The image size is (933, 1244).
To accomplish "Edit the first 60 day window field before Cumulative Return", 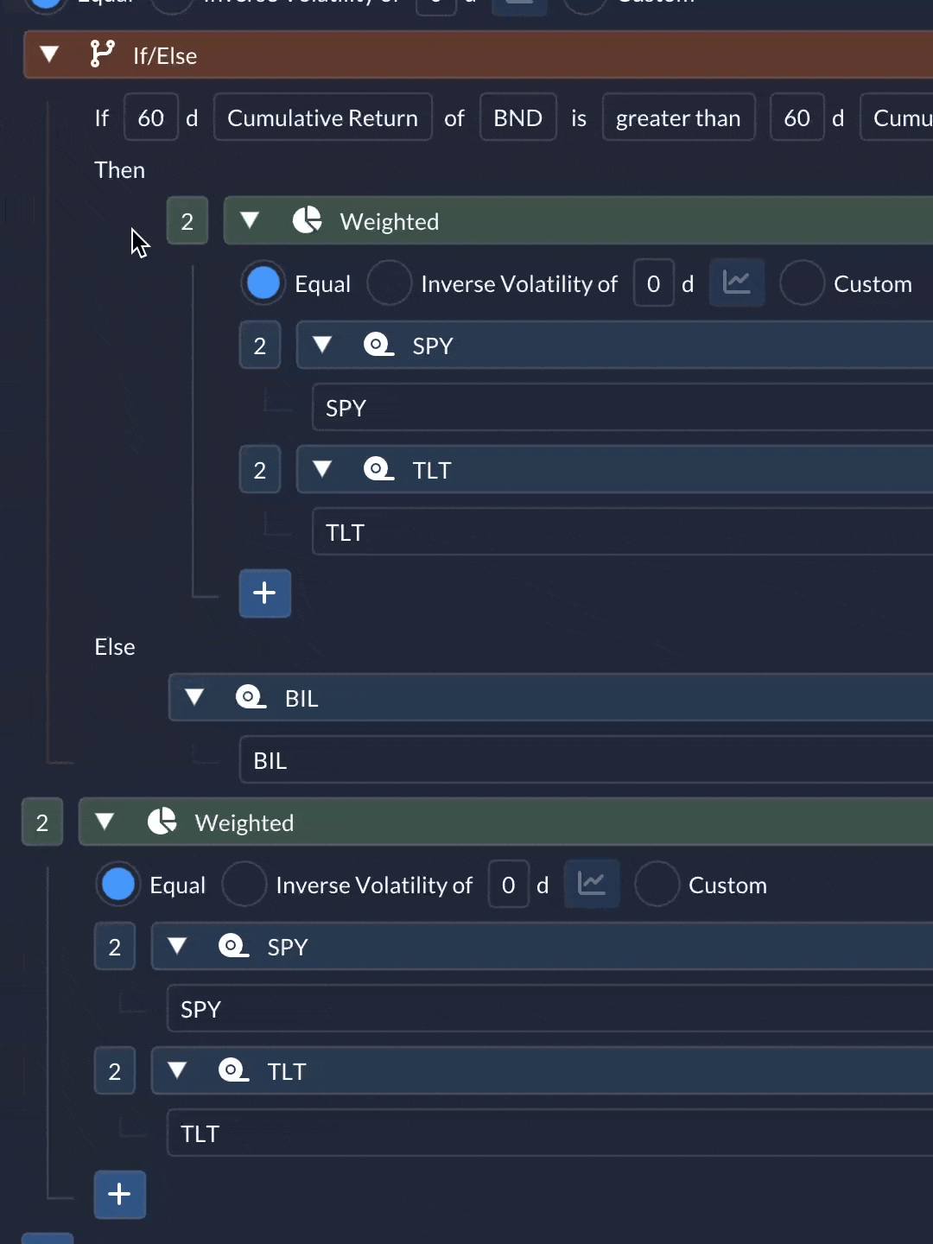I will [150, 117].
